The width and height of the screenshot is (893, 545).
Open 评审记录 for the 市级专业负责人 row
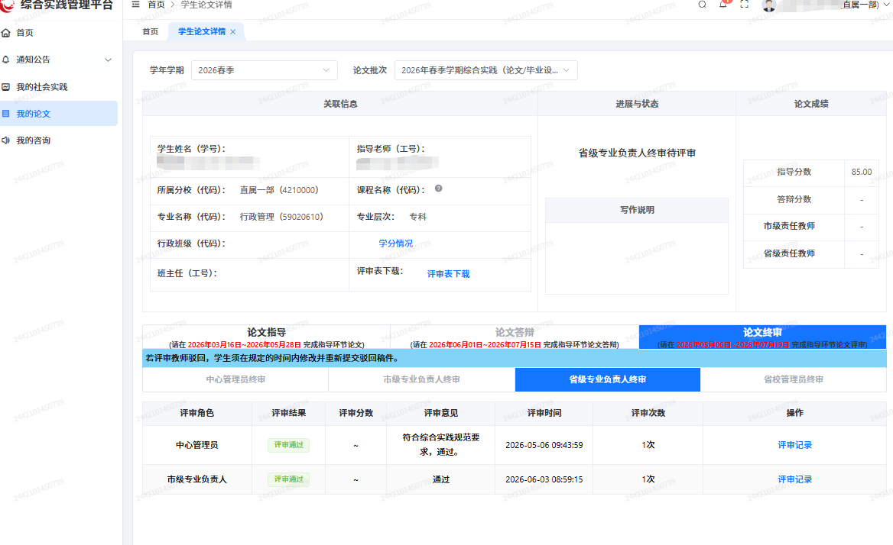coord(794,479)
